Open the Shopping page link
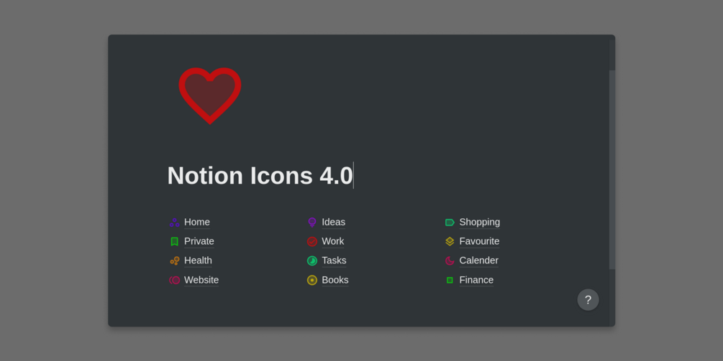This screenshot has height=361, width=723. click(480, 222)
